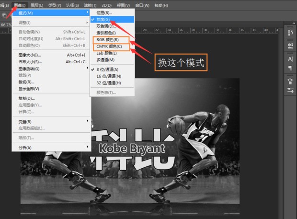Viewport: 297px width, 219px height.
Task: Open the 3D properties panel icon
Action: pos(290,46)
